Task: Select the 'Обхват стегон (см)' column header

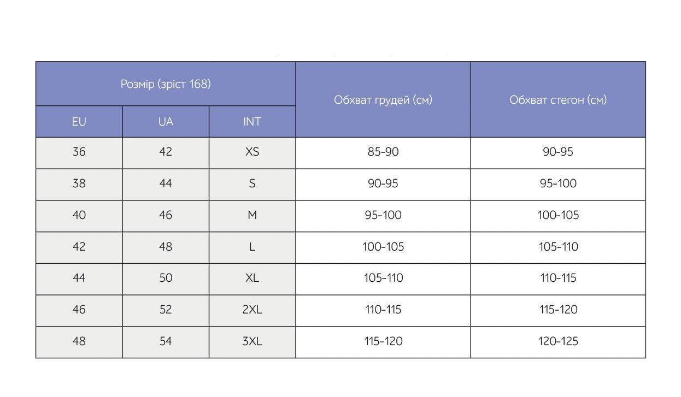Action: tap(558, 99)
